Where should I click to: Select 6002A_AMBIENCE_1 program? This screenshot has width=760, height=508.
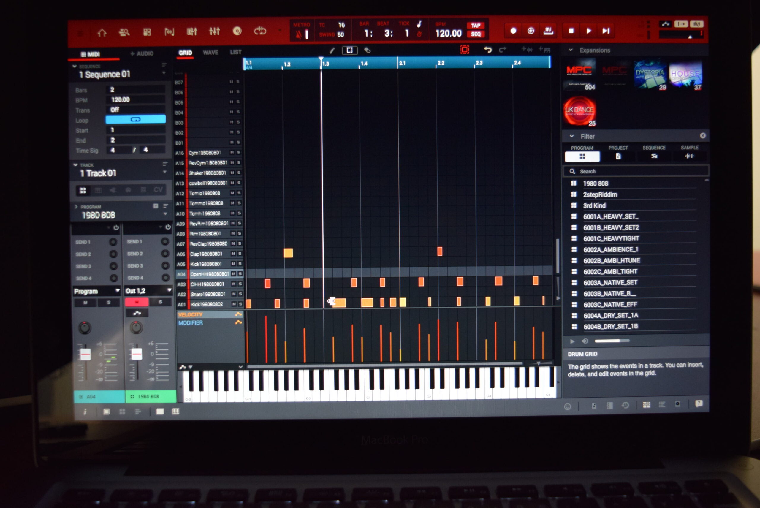click(611, 249)
